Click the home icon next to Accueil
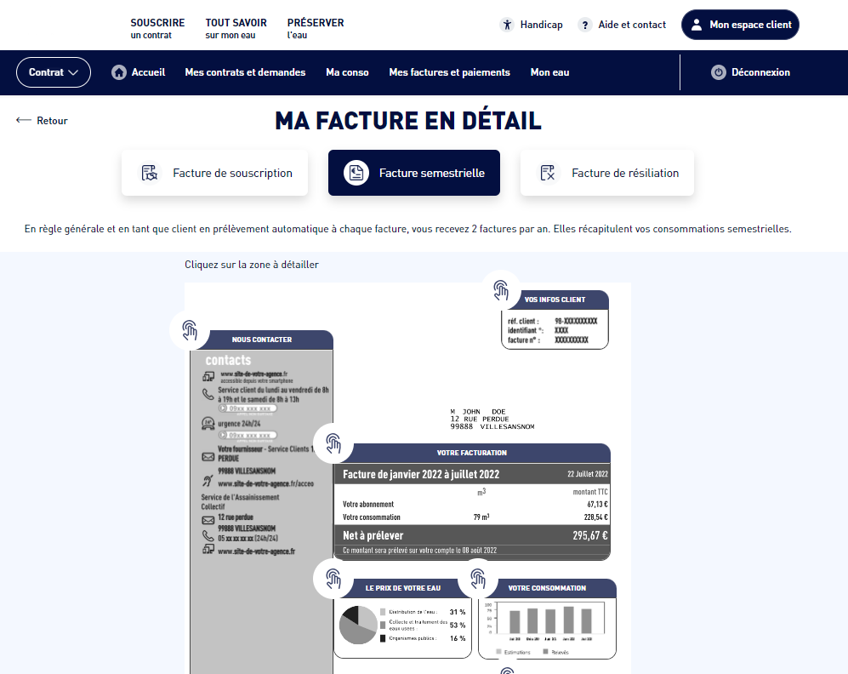 119,72
